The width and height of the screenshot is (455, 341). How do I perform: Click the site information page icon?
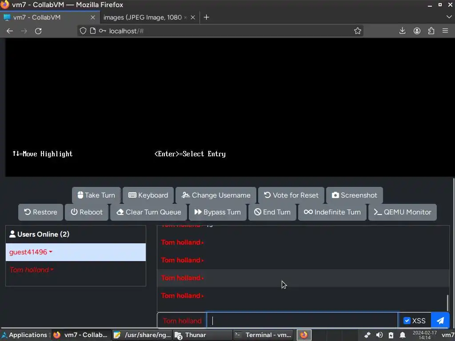92,31
